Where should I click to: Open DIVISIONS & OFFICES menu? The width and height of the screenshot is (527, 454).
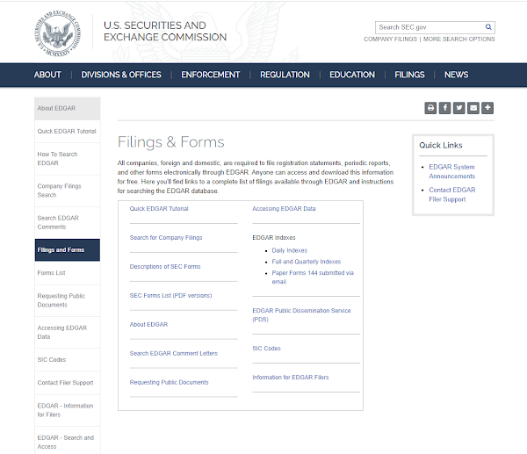(121, 75)
